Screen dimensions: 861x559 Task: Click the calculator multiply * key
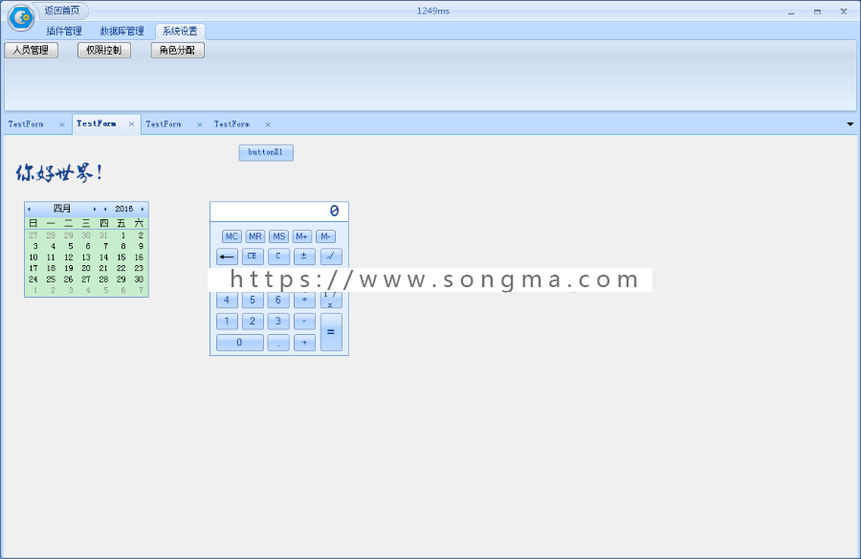click(x=304, y=301)
